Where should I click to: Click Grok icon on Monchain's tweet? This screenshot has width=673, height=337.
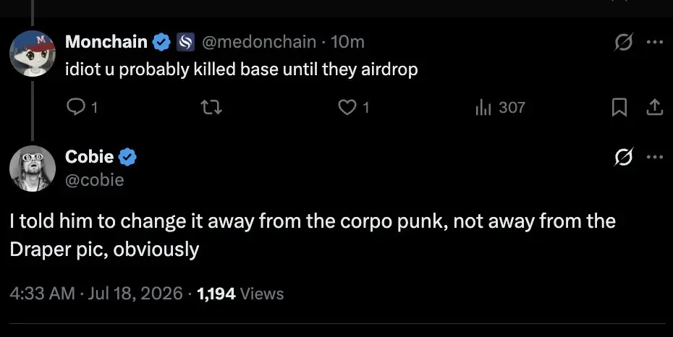tap(624, 42)
